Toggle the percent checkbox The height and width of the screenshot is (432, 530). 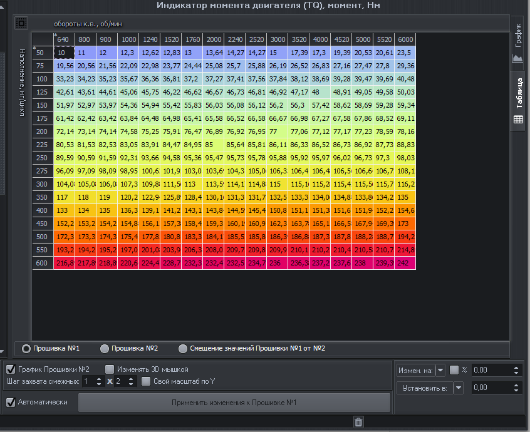(x=454, y=370)
